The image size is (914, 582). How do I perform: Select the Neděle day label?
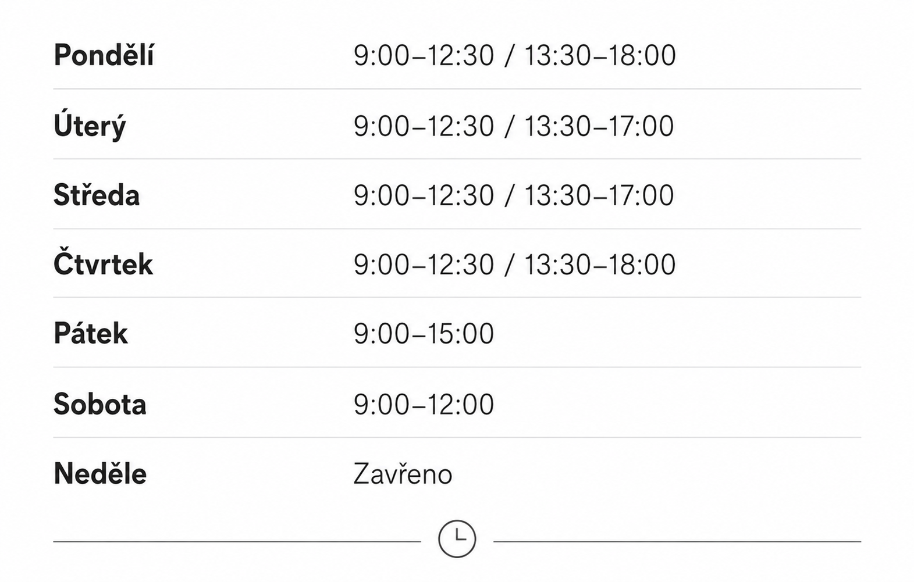[100, 473]
